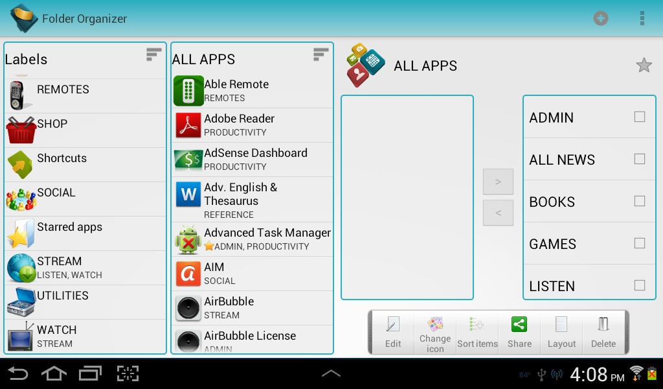
Task: Click Share in the bottom toolbar
Action: 519,333
